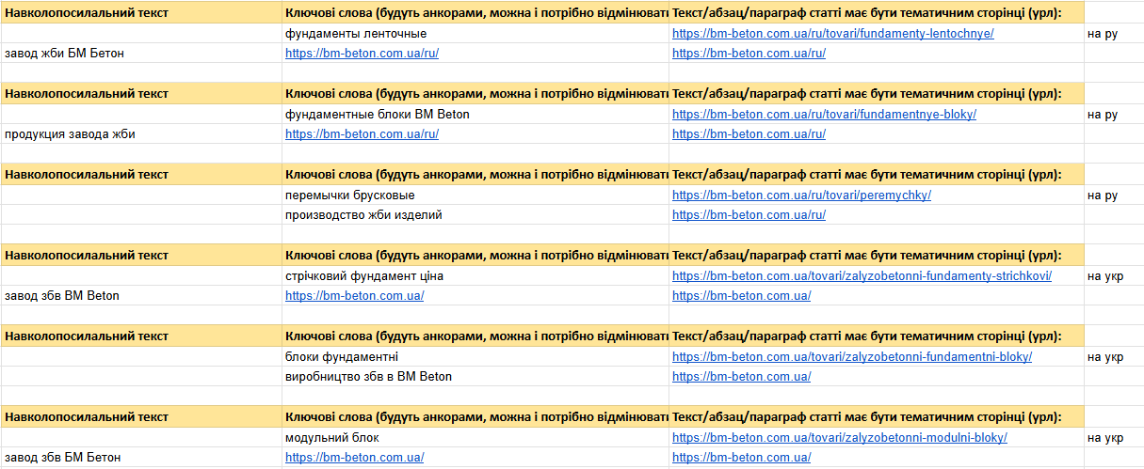
Task: Open URL-column link in 'завод збв БМ Бетон' row
Action: [x=741, y=458]
